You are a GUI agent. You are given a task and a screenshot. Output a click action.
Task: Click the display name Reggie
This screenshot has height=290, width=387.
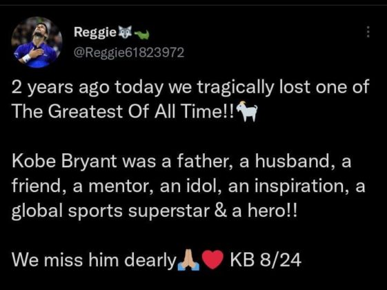pyautogui.click(x=95, y=32)
